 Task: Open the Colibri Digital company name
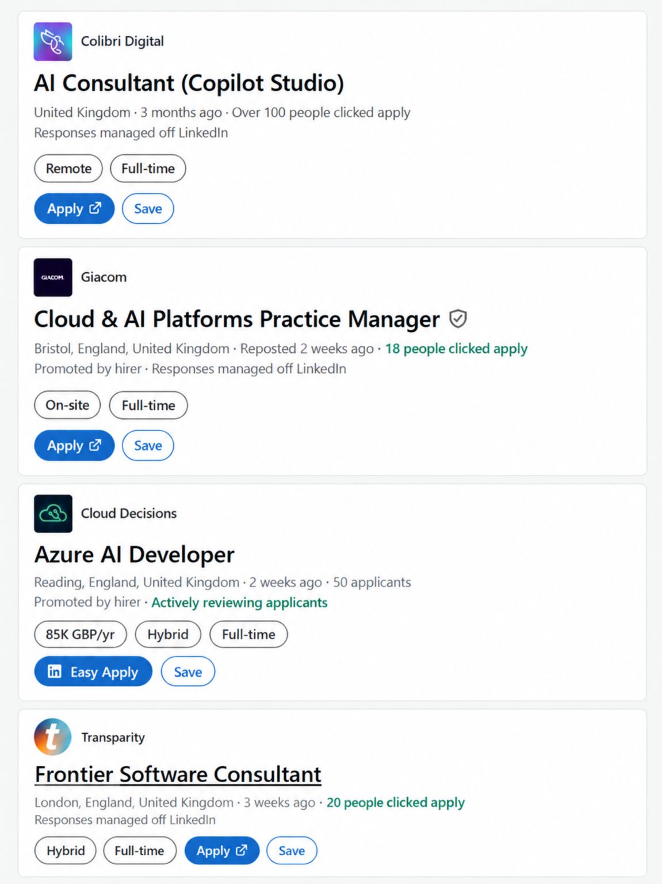(123, 41)
